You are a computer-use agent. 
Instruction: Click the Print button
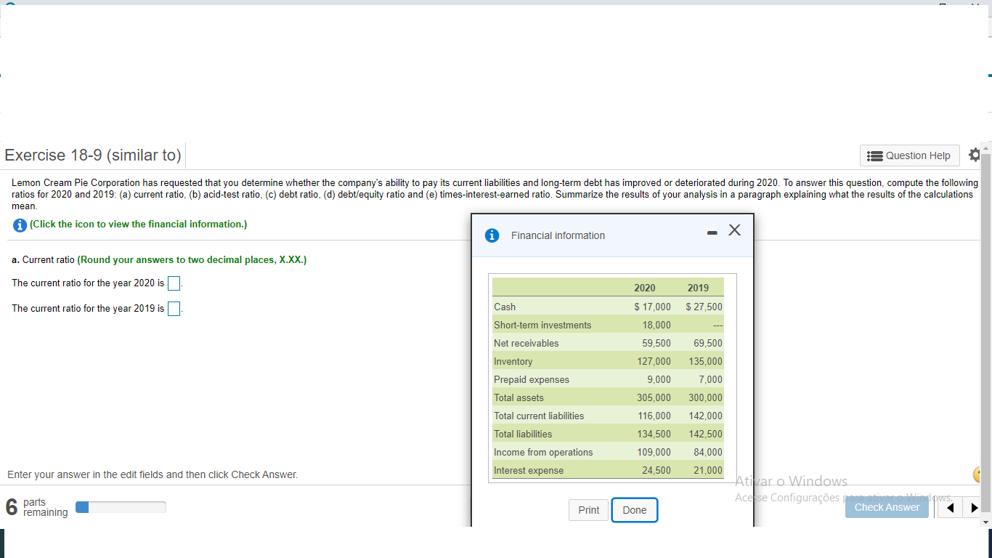click(x=589, y=510)
